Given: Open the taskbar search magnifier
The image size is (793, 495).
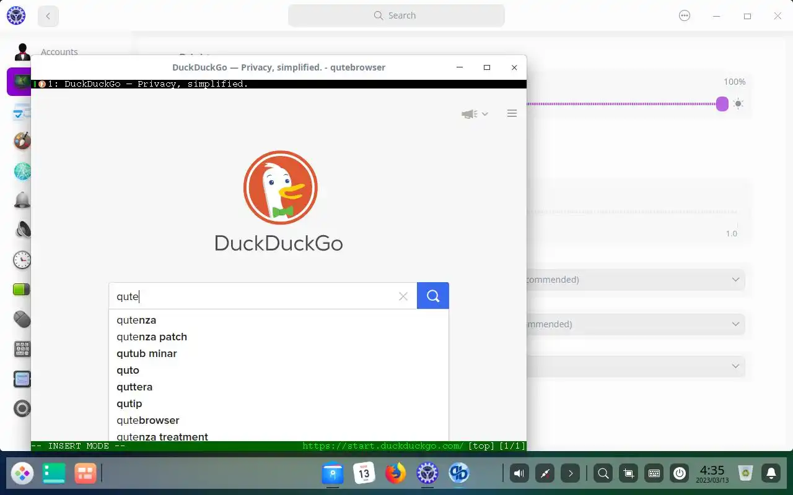Looking at the screenshot, I should (603, 474).
